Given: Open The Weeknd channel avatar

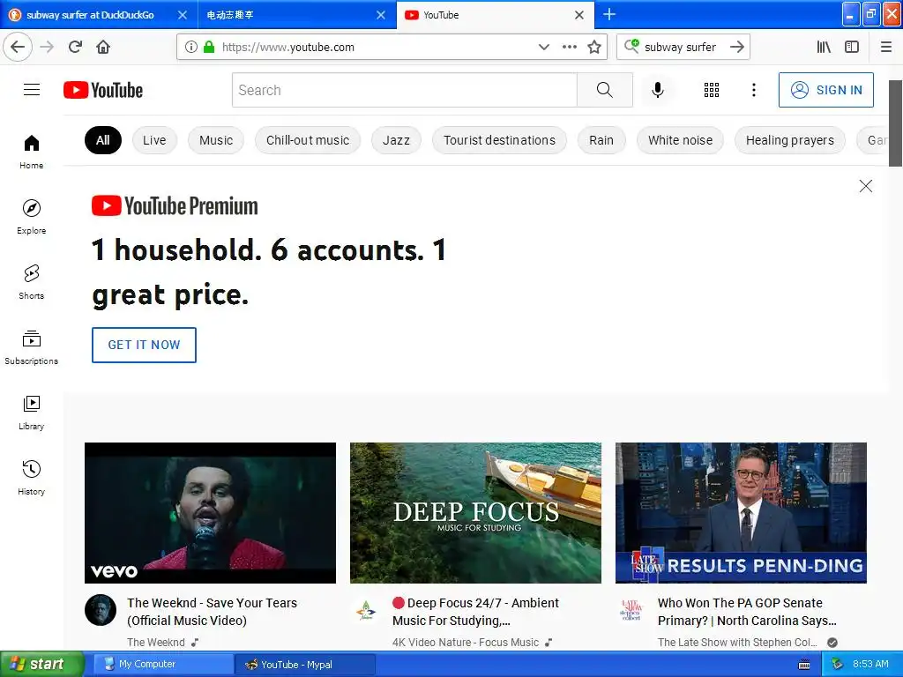Looking at the screenshot, I should 101,610.
